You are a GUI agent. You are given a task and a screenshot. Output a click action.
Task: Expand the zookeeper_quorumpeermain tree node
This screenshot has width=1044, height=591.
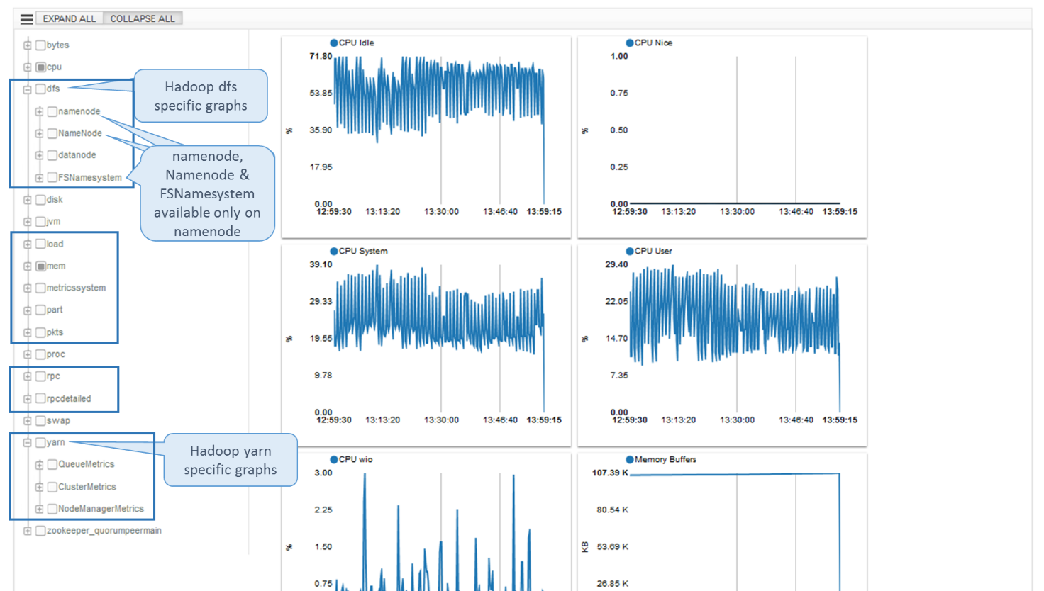pyautogui.click(x=27, y=531)
